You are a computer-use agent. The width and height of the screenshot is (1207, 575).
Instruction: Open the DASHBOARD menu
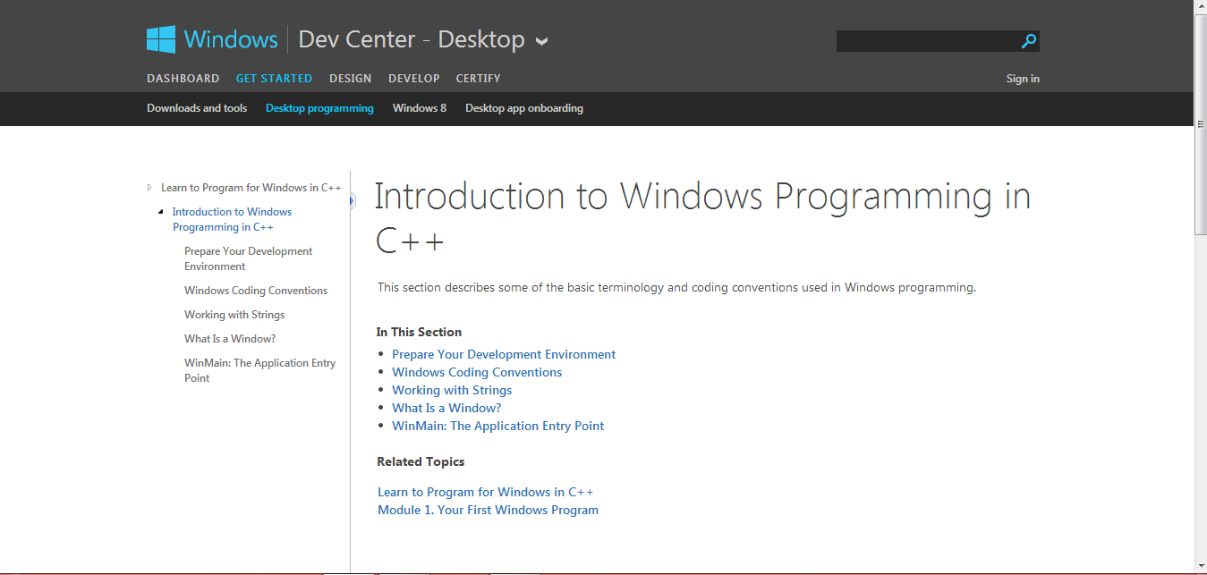(183, 79)
